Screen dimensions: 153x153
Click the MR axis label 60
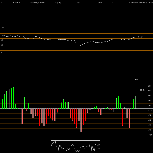[x=149, y=96]
